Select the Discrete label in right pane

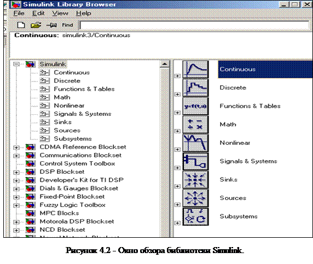tap(233, 88)
